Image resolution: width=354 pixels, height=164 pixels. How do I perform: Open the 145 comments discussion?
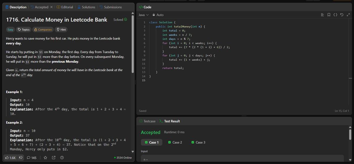click(x=32, y=158)
